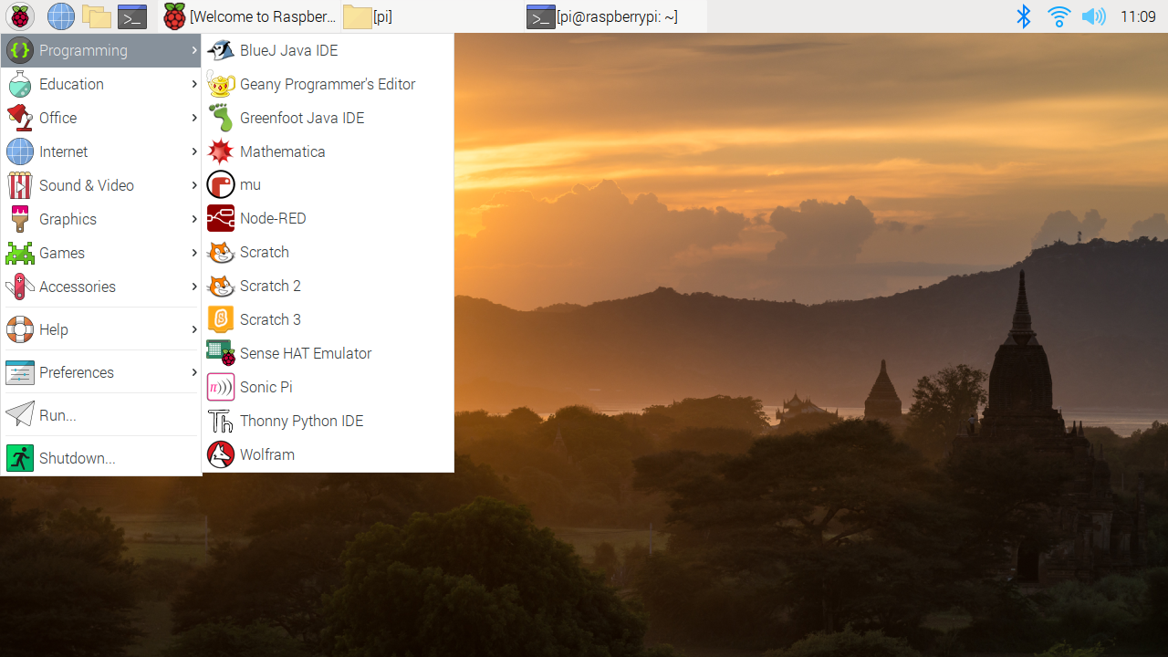The width and height of the screenshot is (1168, 657).
Task: Toggle Bluetooth from the system tray
Action: click(1023, 16)
